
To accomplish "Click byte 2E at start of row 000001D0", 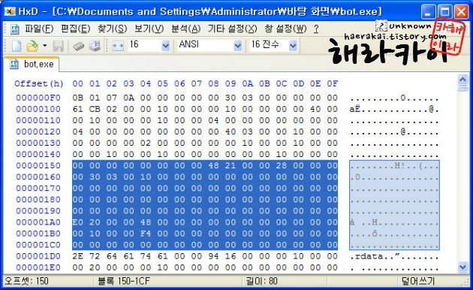I will [78, 256].
